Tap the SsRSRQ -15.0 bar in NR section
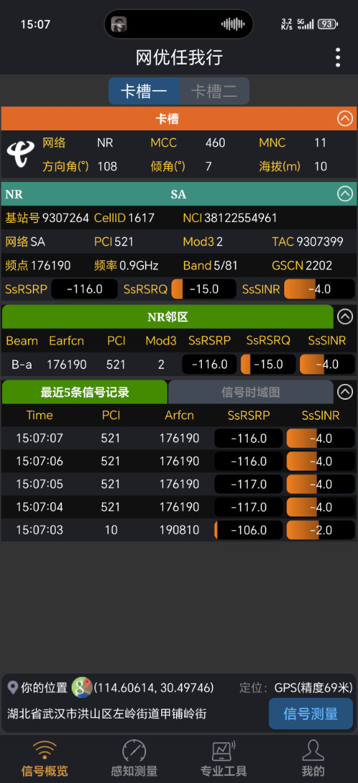Image resolution: width=358 pixels, height=783 pixels. pyautogui.click(x=204, y=289)
